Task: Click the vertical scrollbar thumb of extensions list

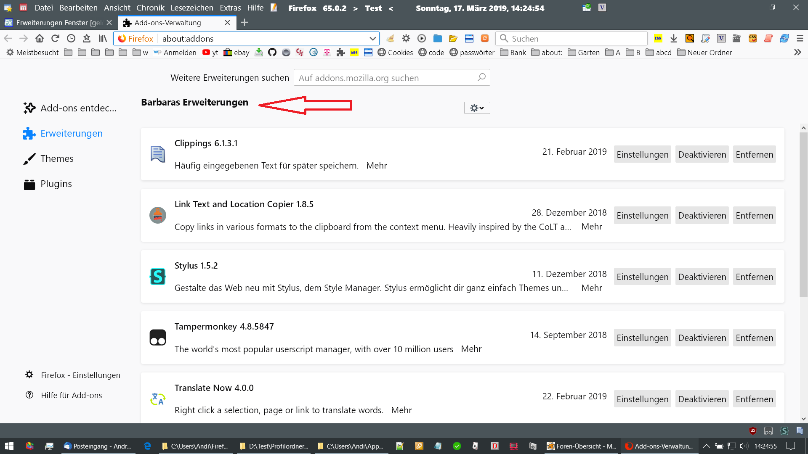Action: pos(803,214)
